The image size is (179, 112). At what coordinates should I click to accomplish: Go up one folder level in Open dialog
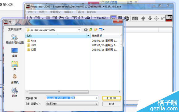pos(91,29)
